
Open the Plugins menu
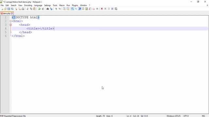(75, 5)
